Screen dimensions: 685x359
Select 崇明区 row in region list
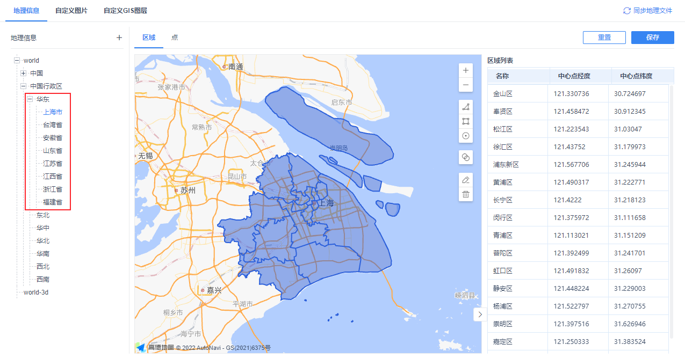point(578,324)
